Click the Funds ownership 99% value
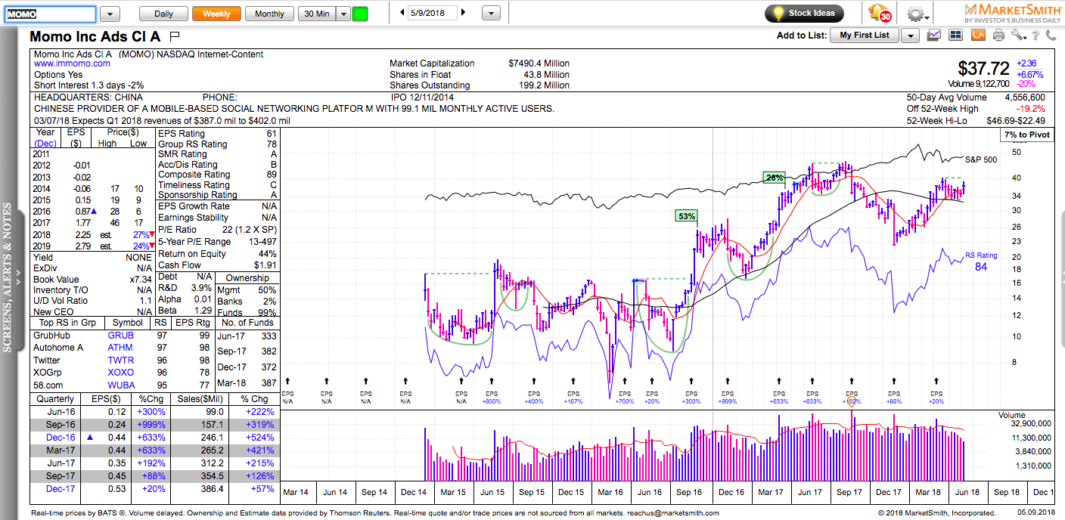 coord(268,312)
